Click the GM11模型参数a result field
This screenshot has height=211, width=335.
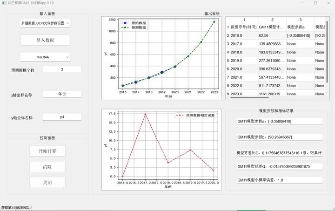280,122
